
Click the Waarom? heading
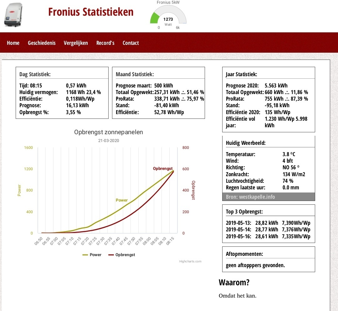pyautogui.click(x=234, y=282)
